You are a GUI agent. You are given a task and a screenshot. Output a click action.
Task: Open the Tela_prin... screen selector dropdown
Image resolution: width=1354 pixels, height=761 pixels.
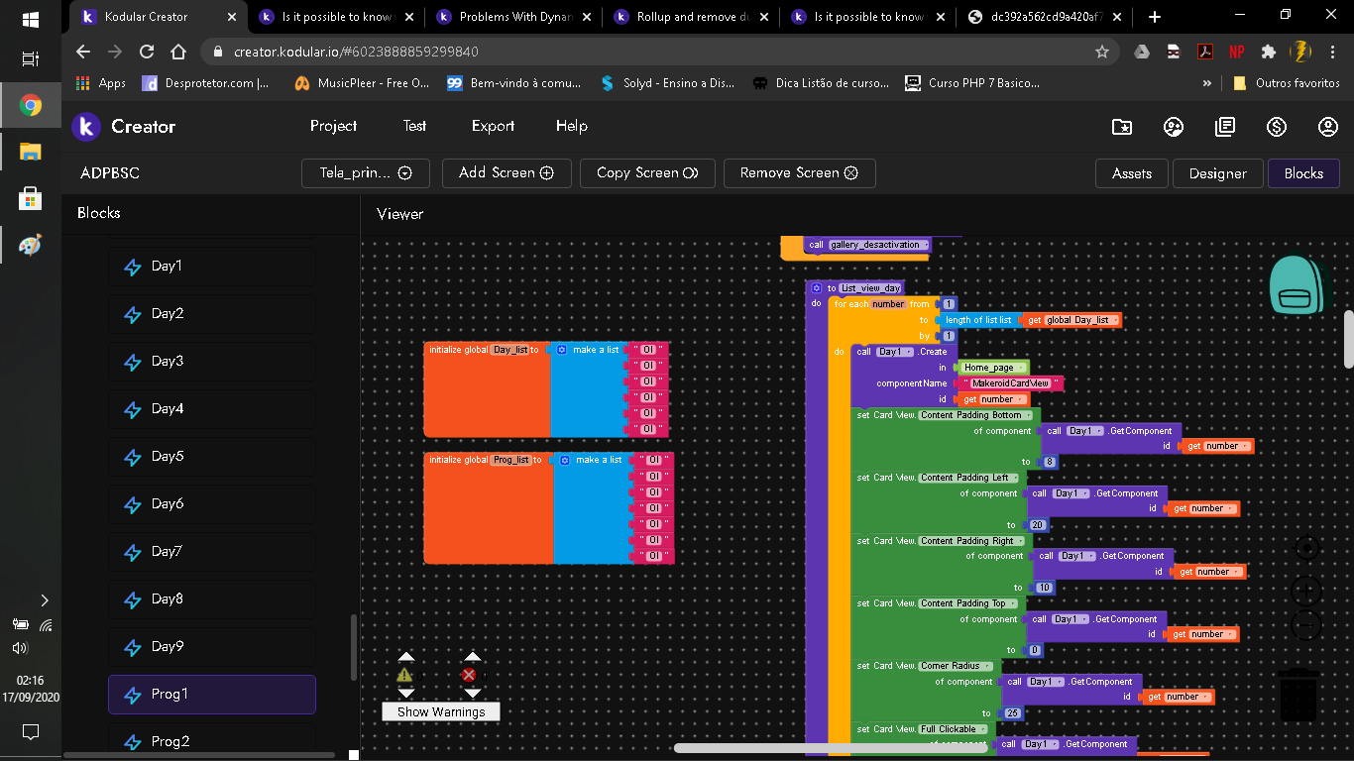(366, 172)
